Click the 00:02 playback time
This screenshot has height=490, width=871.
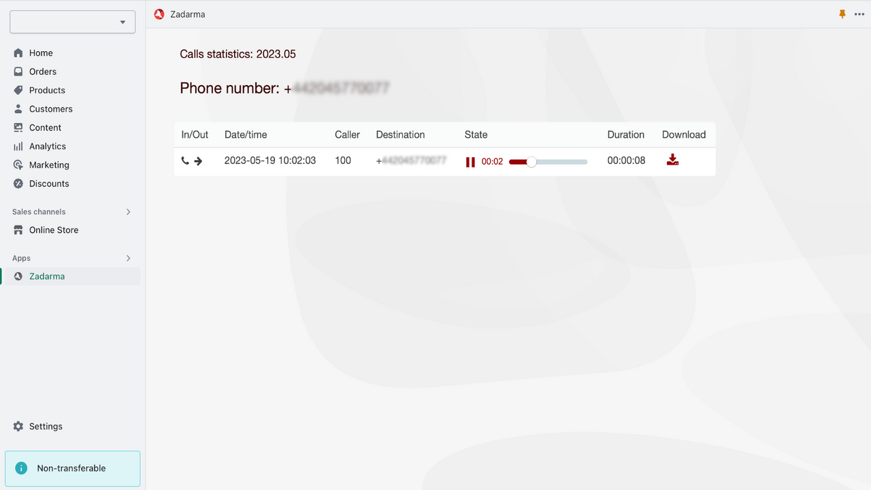(x=492, y=162)
